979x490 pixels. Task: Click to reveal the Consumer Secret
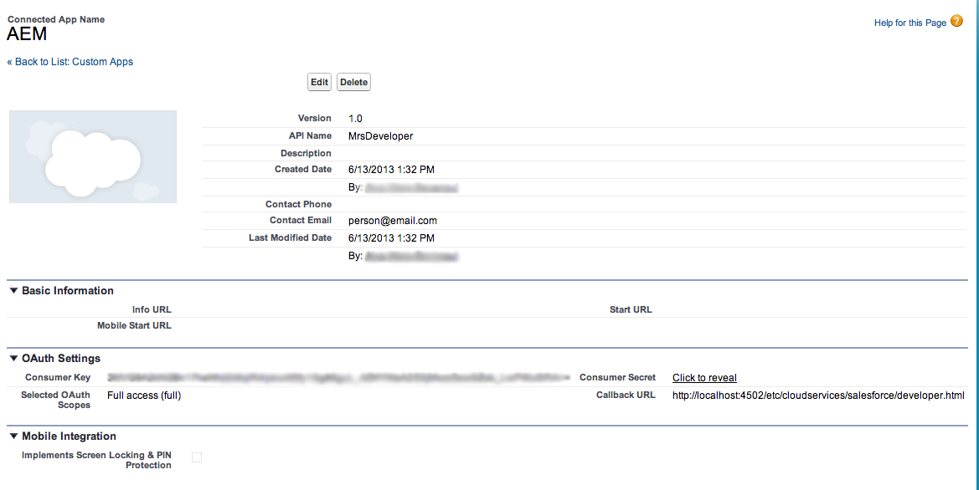(704, 378)
